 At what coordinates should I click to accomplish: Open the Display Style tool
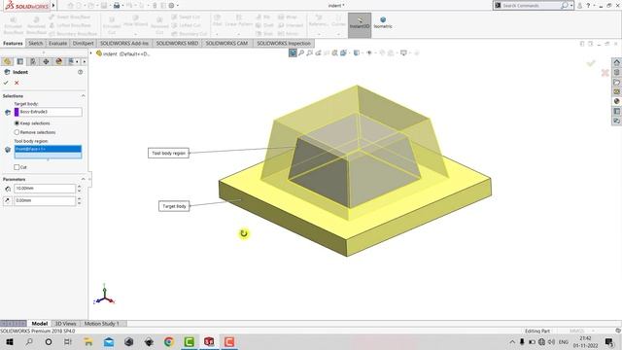[357, 52]
